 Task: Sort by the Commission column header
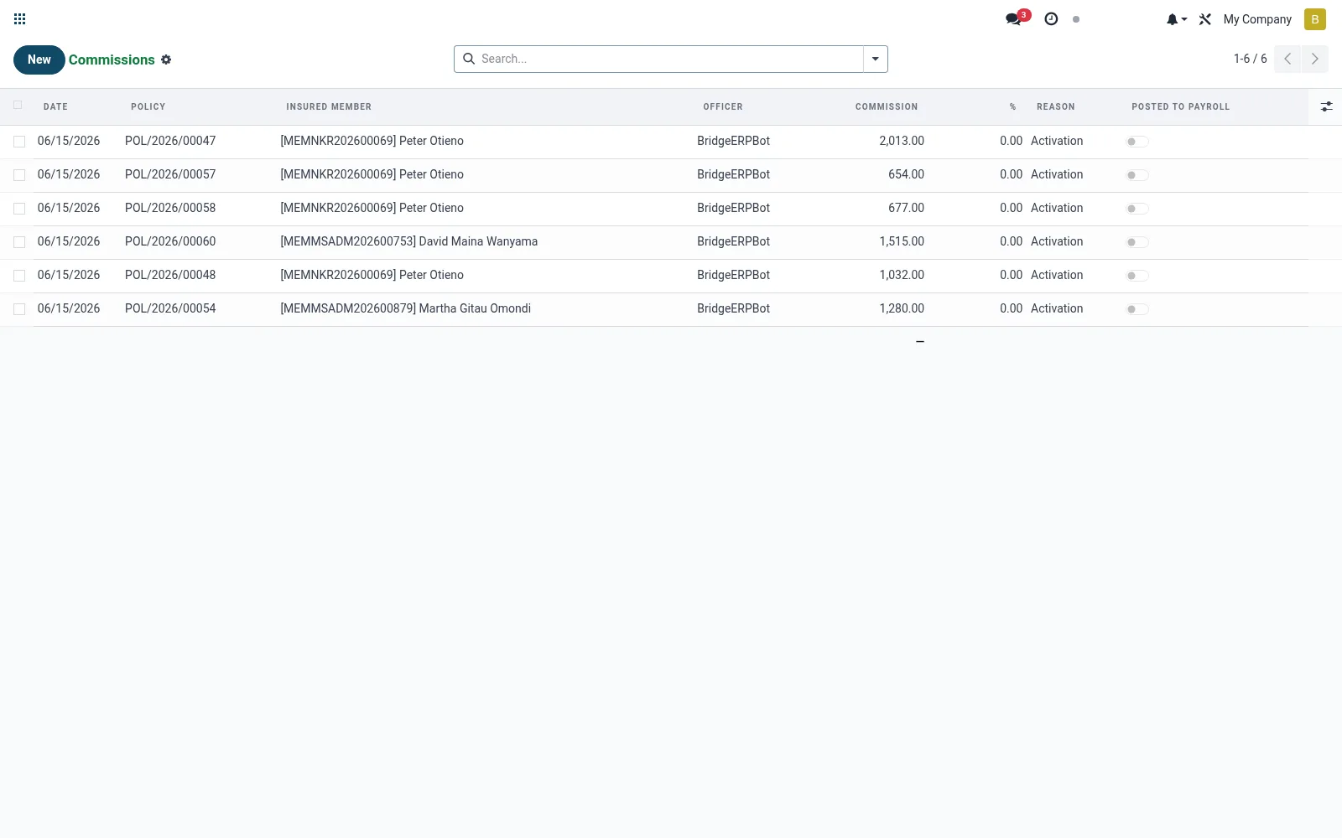tap(887, 106)
